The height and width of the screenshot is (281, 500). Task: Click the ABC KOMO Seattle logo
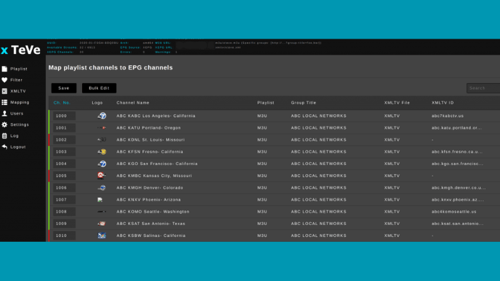click(102, 212)
